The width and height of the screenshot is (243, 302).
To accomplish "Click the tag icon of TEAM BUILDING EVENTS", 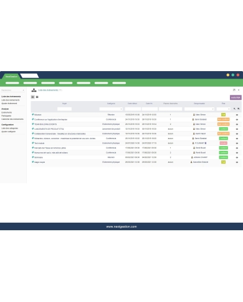I will [x=32, y=124].
